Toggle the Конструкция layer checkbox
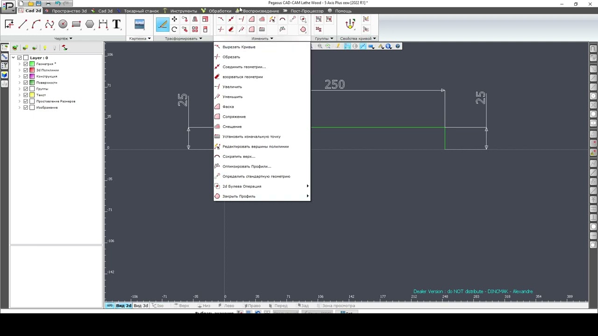The height and width of the screenshot is (336, 598). coord(26,76)
